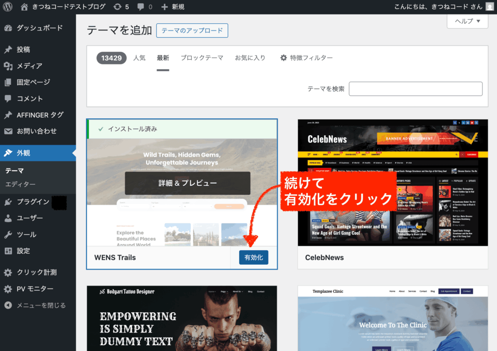Screen dimensions: 497x351
Task: Open the Templazee Clinic theme thumbnail
Action: tap(393, 319)
